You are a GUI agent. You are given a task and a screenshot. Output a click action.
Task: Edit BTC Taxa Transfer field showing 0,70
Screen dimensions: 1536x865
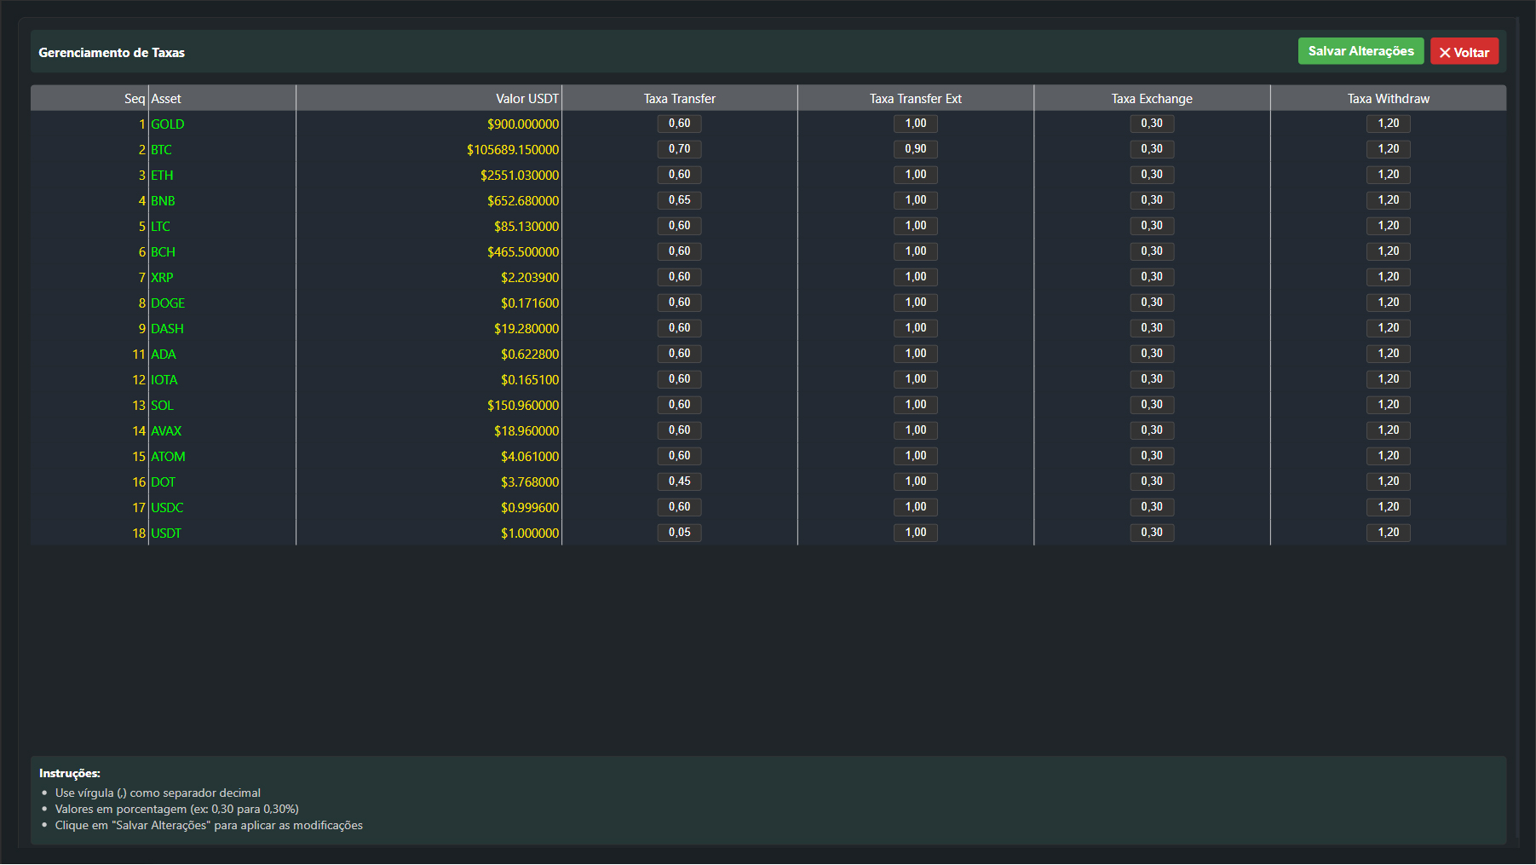pos(679,149)
